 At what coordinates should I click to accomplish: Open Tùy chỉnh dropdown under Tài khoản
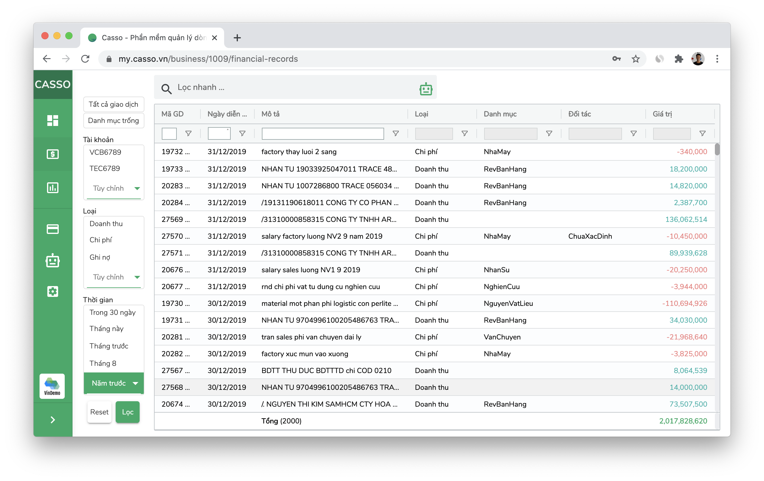[114, 188]
